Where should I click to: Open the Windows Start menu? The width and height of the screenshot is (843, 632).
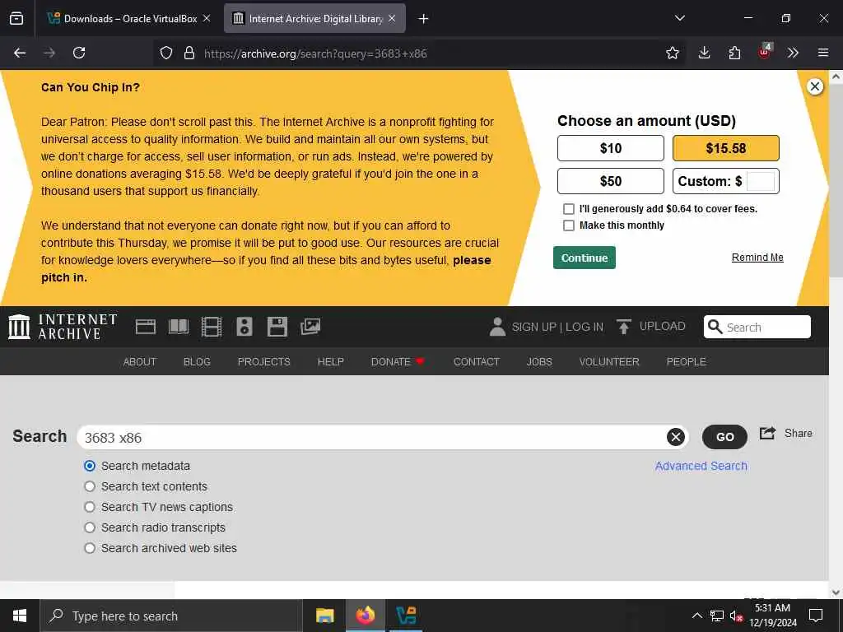[20, 616]
